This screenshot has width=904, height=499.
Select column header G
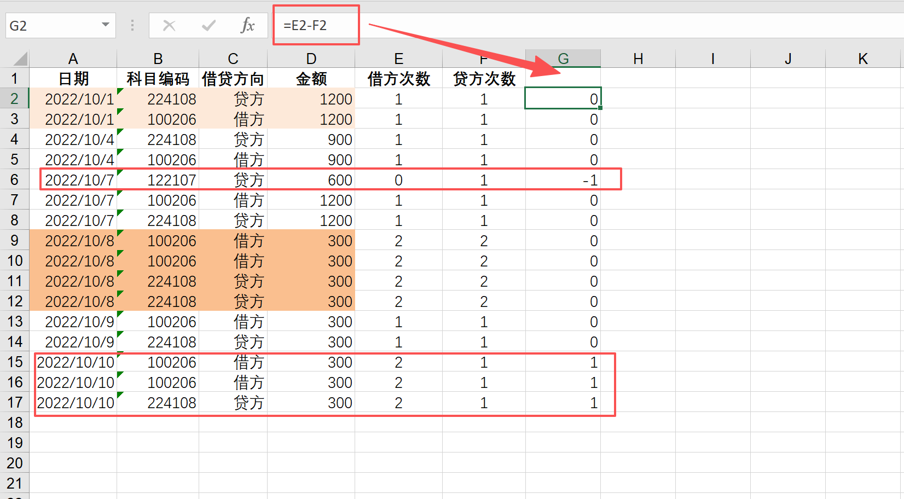(563, 58)
